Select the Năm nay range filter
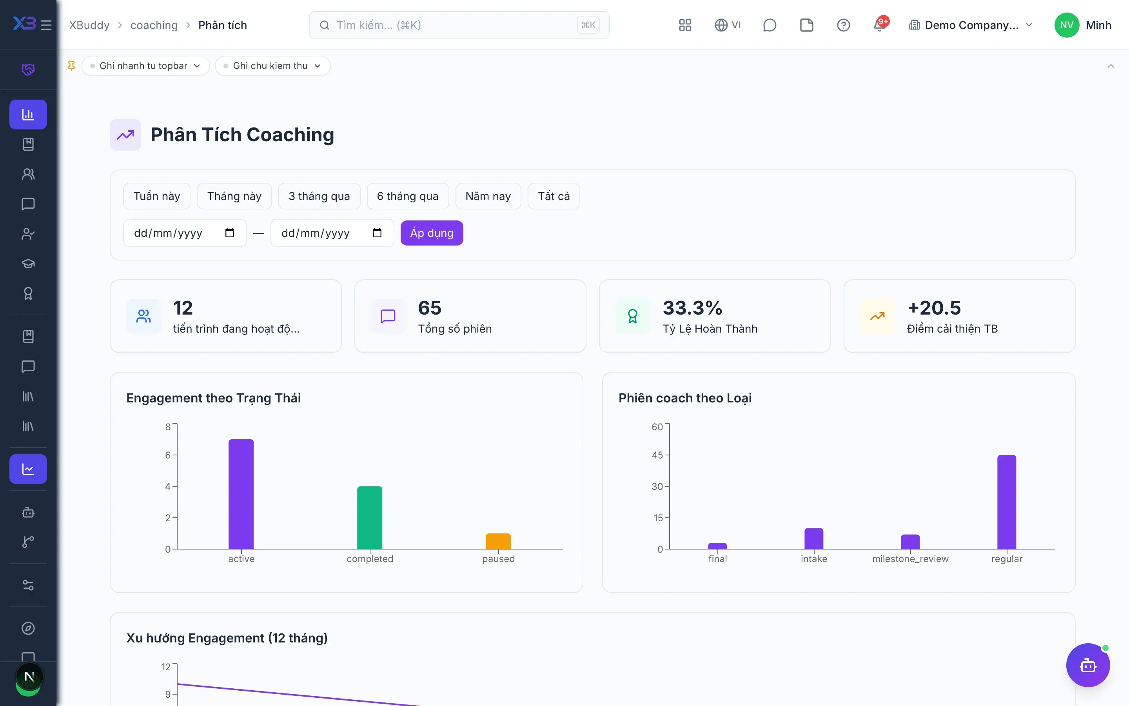This screenshot has width=1129, height=706. point(488,196)
